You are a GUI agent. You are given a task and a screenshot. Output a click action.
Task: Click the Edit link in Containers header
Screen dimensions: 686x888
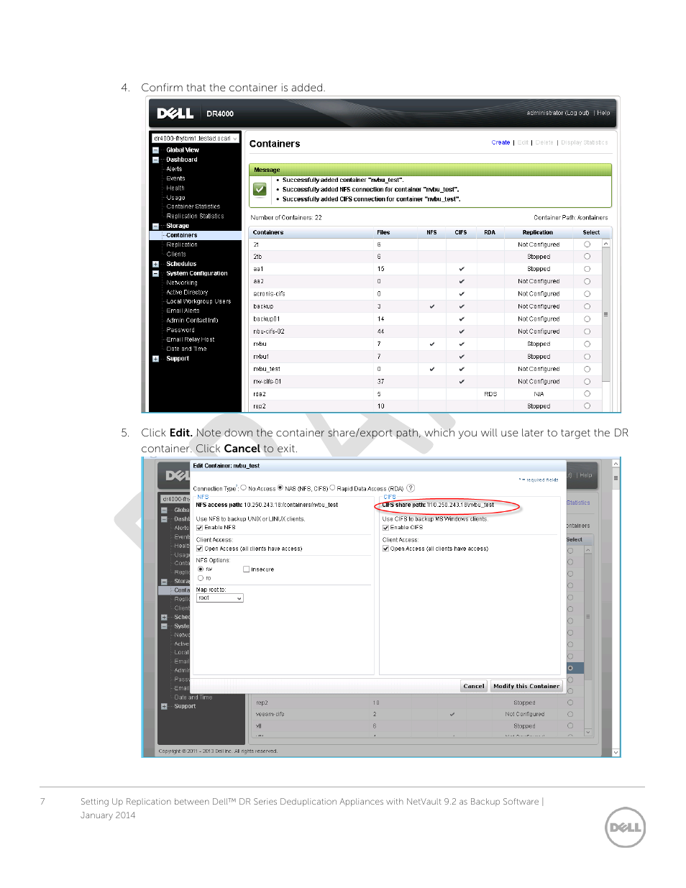tap(523, 142)
